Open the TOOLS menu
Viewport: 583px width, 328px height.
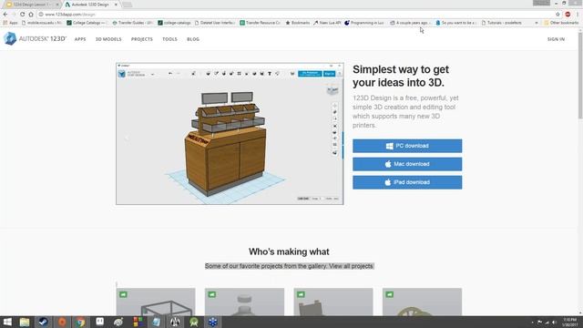[x=169, y=39]
